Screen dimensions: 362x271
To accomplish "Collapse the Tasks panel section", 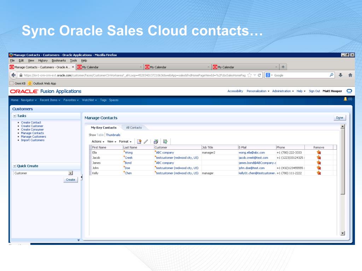I will (x=15, y=116).
